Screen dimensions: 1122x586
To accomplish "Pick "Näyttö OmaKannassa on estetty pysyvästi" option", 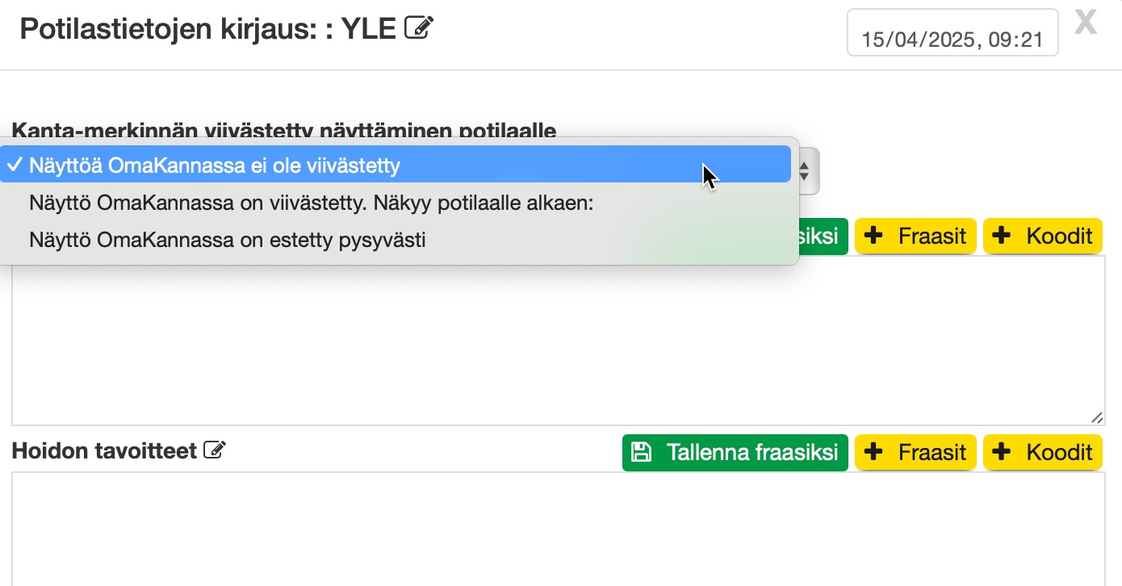I will (228, 240).
